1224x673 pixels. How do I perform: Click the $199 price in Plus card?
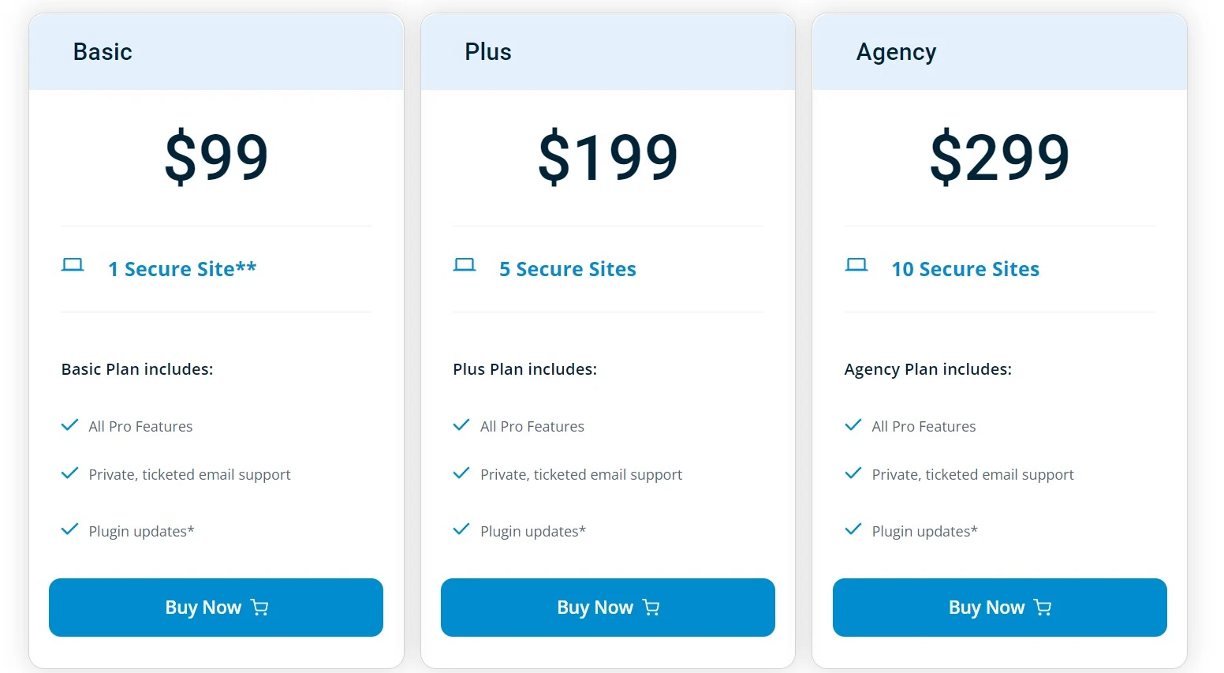[607, 156]
